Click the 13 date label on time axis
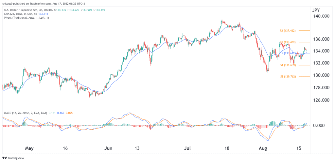The height and width of the screenshot is (162, 335). click(137, 148)
